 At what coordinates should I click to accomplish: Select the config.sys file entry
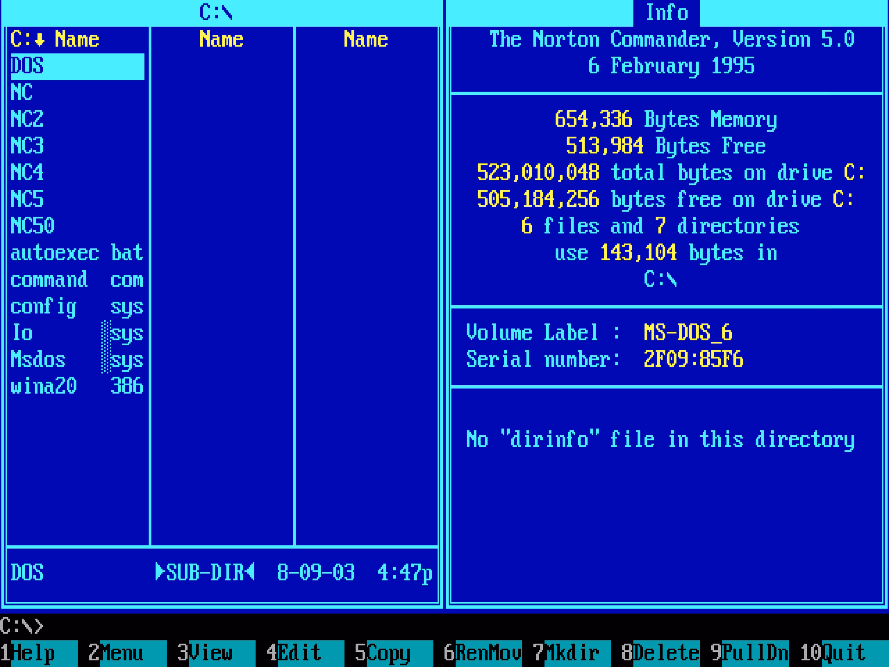[x=76, y=306]
